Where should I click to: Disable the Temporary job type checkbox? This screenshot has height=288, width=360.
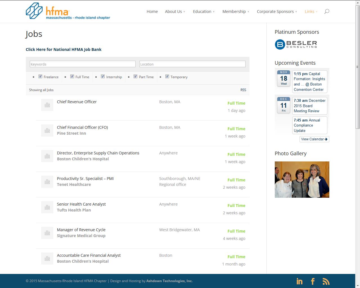coord(167,76)
